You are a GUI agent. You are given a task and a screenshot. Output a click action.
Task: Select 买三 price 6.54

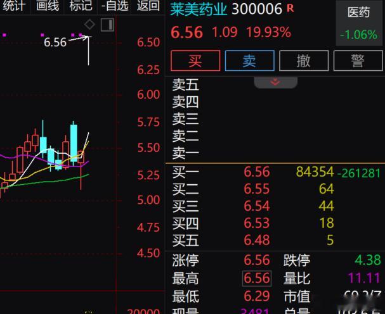(x=257, y=206)
